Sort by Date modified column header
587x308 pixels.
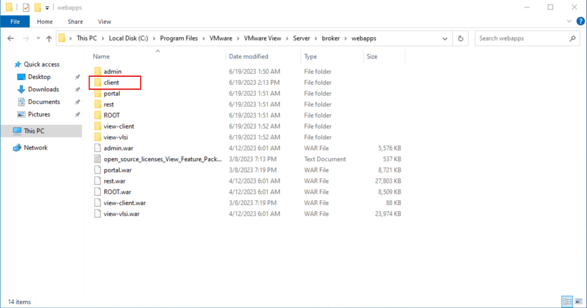coord(248,56)
